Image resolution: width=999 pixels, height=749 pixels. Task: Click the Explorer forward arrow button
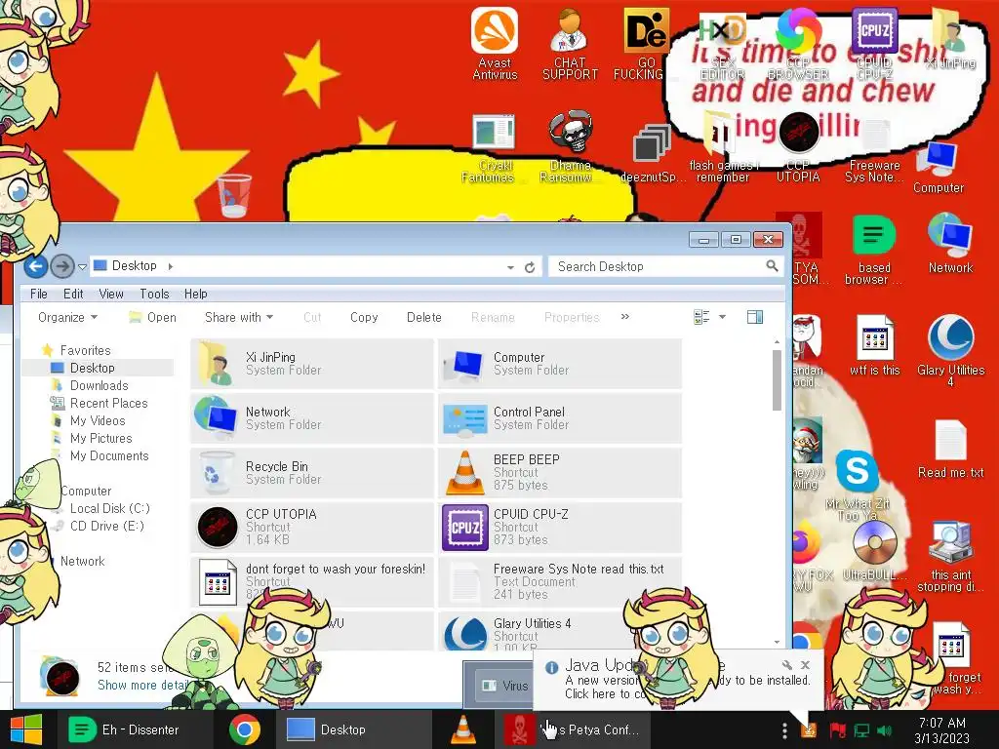pos(61,265)
